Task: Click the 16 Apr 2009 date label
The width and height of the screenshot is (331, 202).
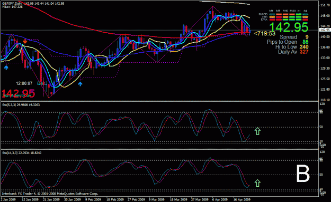Action: point(242,199)
